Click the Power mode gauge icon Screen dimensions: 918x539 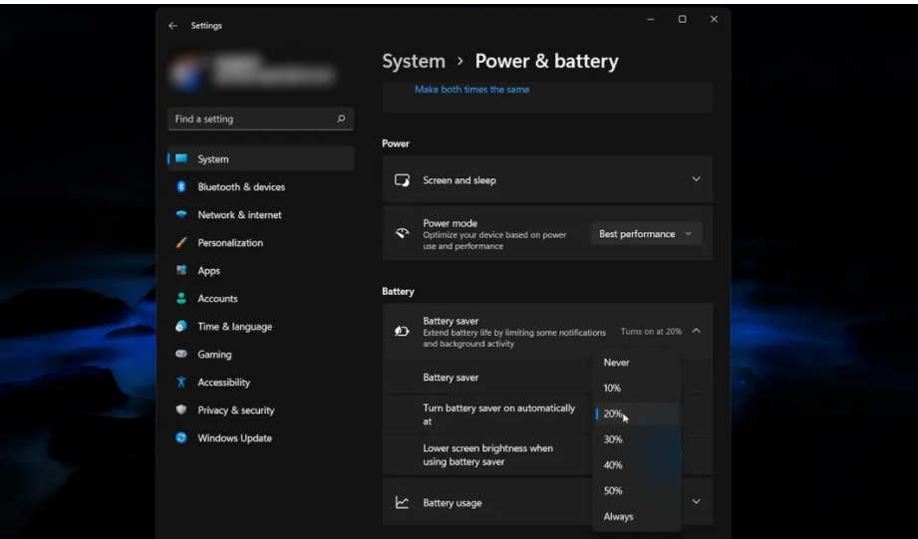pyautogui.click(x=403, y=233)
